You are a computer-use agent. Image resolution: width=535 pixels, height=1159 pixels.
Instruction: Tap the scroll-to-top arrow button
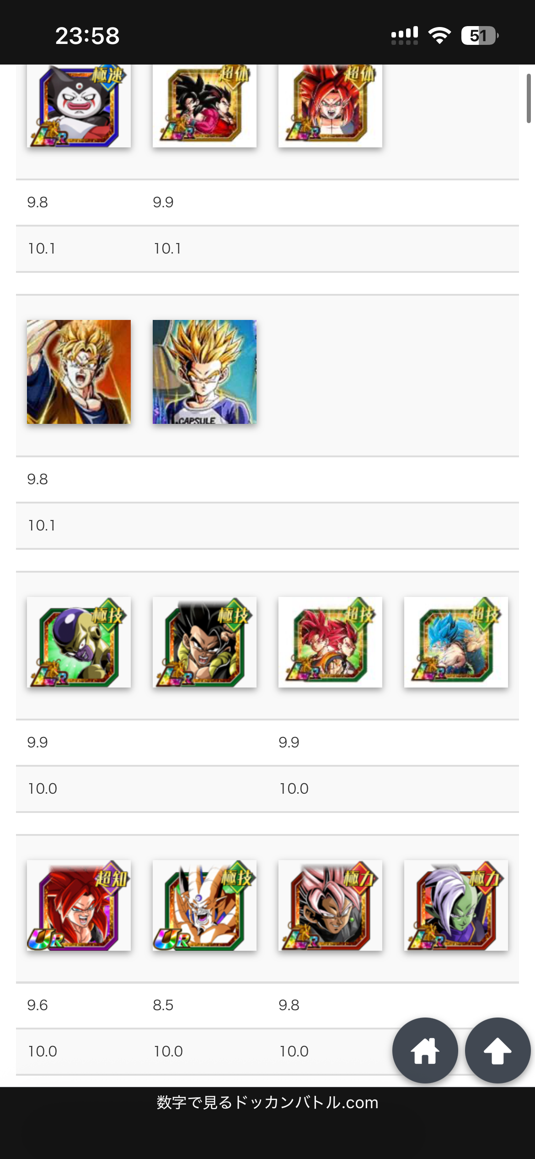pos(498,1051)
